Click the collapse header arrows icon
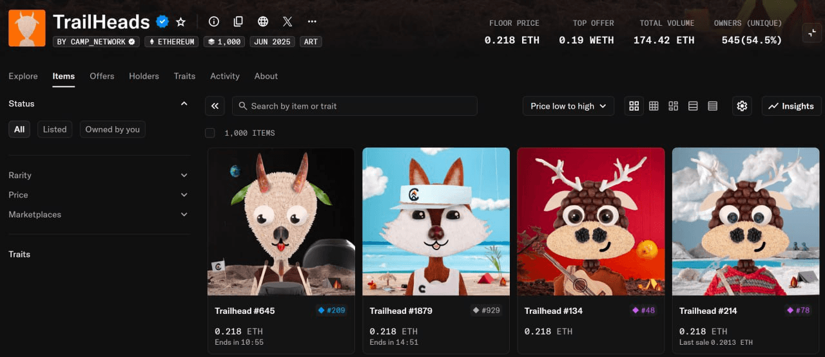The image size is (825, 357). click(812, 33)
